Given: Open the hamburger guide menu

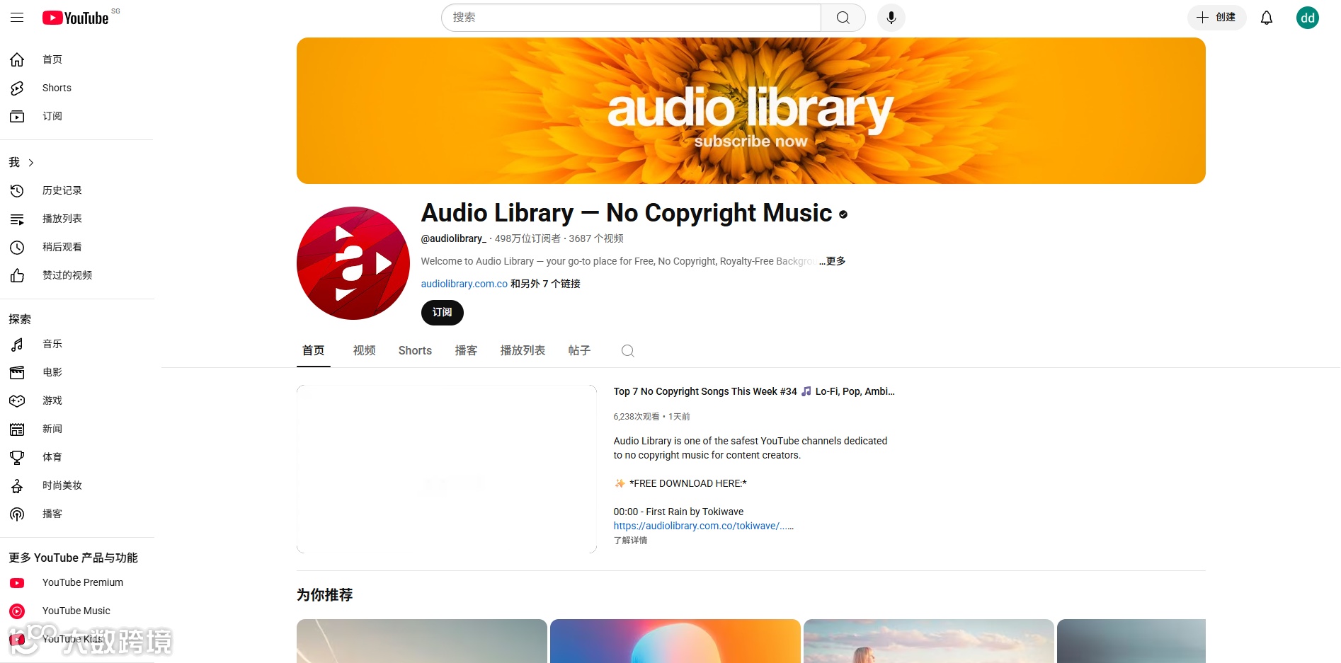Looking at the screenshot, I should point(17,18).
